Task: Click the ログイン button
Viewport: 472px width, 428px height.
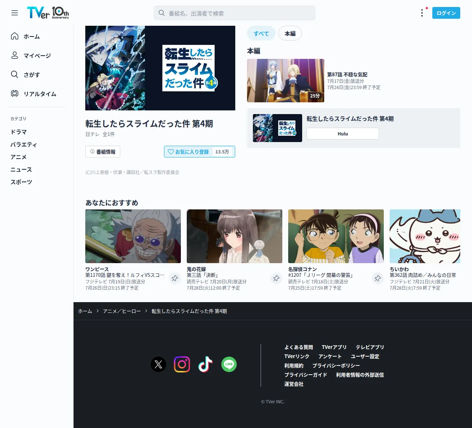Action: [x=446, y=13]
